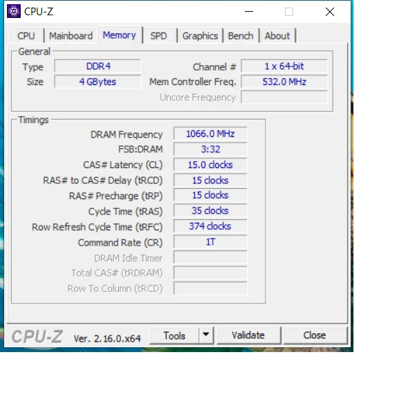Switch to the SPD tab
Viewport: 415px width, 415px height.
click(158, 36)
